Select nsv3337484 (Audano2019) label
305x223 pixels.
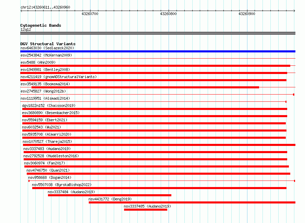(71, 192)
